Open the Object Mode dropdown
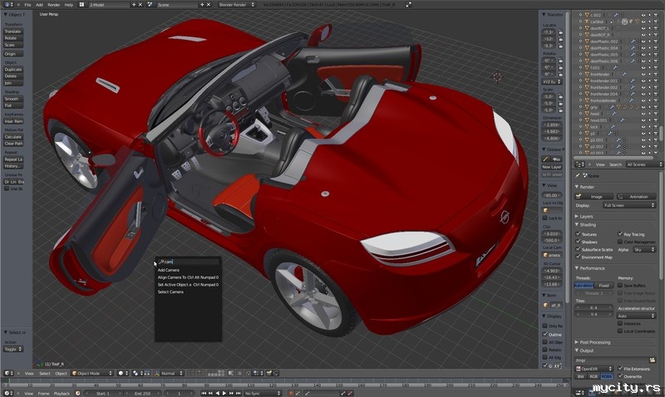The height and width of the screenshot is (397, 665). (92, 373)
